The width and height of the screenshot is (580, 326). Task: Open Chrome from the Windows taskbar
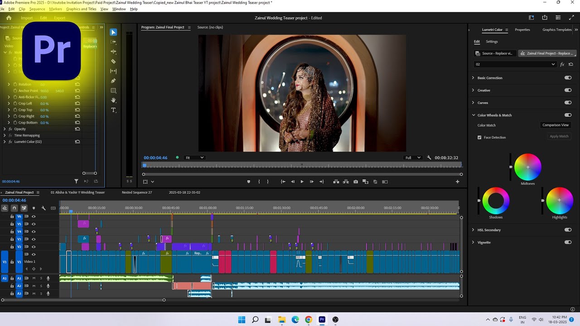[309, 320]
